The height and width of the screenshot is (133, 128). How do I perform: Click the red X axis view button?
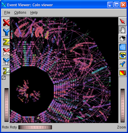tap(6, 23)
